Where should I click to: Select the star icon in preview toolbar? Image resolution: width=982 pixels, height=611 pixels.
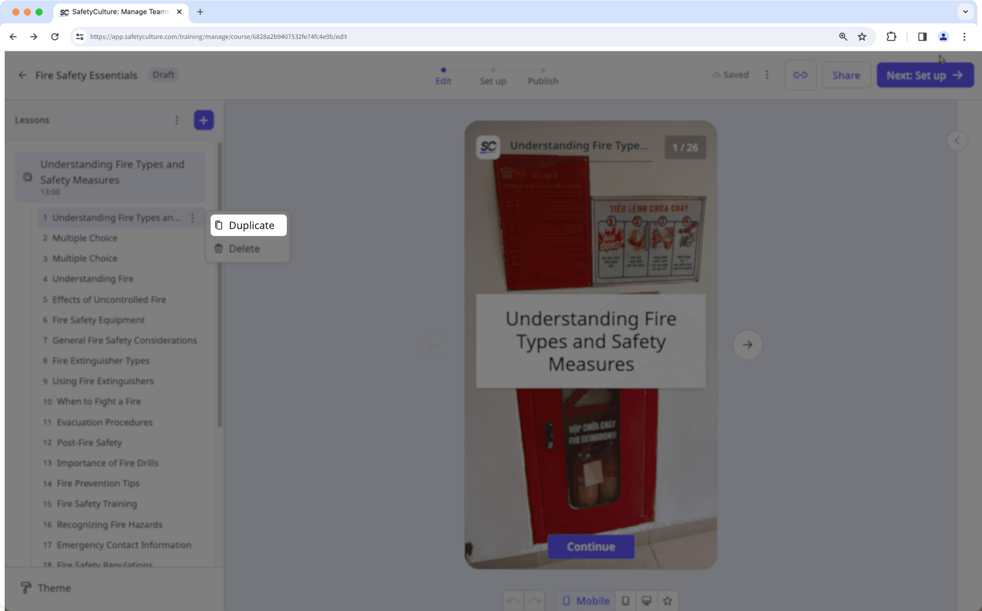668,601
